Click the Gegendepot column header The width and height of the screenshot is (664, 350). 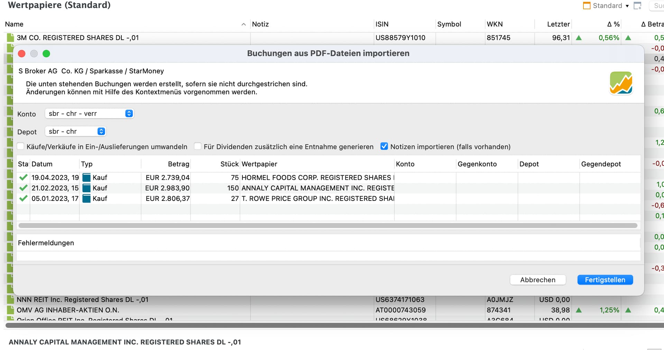(x=610, y=164)
